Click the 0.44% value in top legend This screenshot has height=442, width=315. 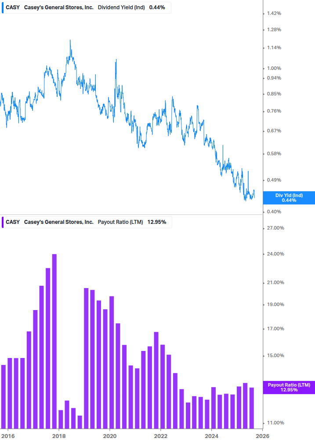tap(157, 7)
